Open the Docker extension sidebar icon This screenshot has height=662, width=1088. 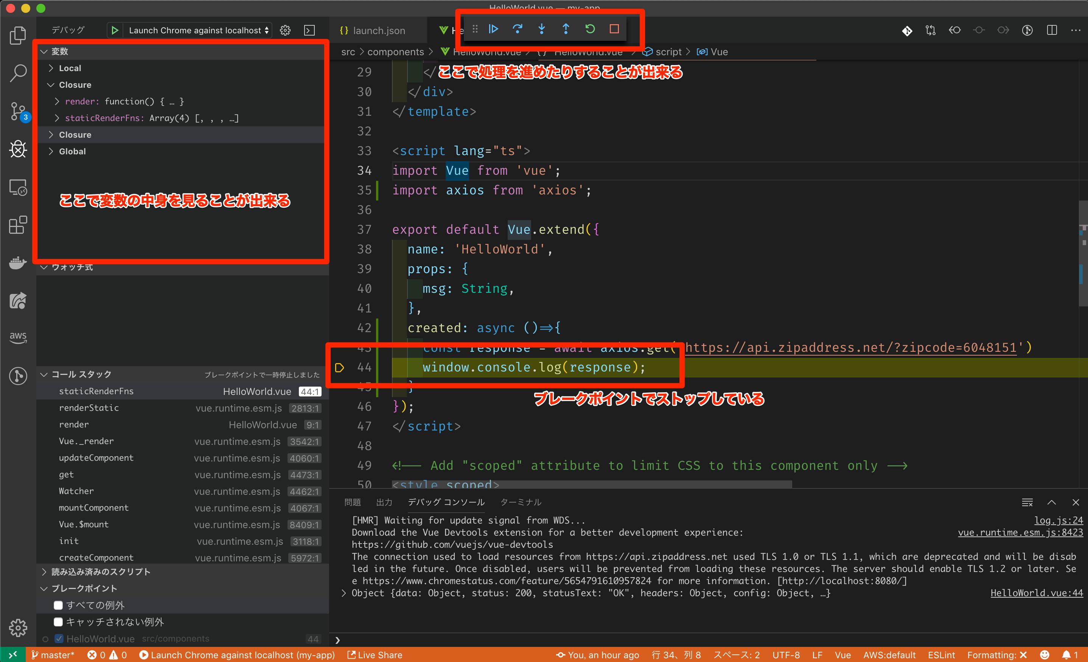click(18, 262)
